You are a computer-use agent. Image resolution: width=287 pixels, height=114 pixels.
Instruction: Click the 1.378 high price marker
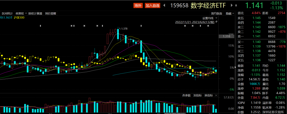coord(124,29)
